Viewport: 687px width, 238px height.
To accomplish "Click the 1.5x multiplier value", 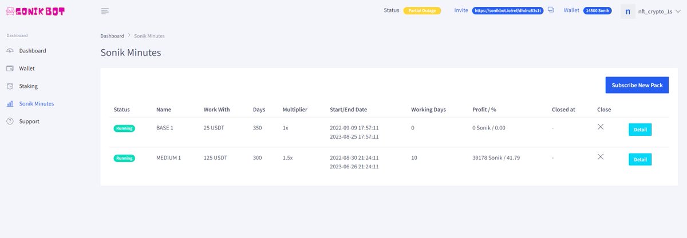I will click(287, 158).
